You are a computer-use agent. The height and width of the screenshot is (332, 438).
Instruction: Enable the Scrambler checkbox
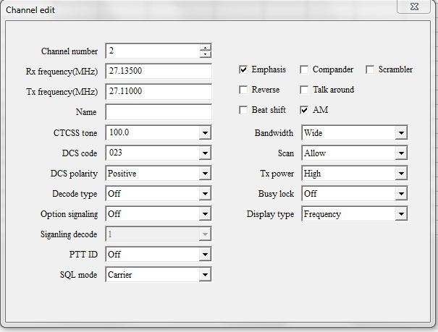point(370,69)
